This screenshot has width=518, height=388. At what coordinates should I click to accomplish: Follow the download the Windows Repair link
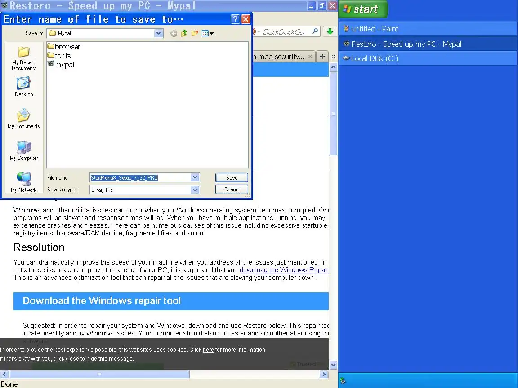click(x=284, y=270)
